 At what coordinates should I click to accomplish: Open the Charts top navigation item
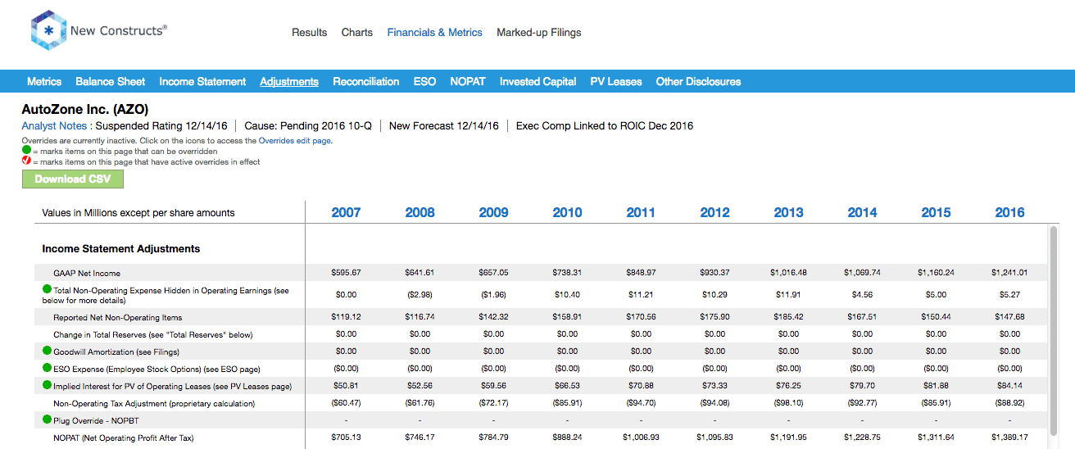coord(357,33)
